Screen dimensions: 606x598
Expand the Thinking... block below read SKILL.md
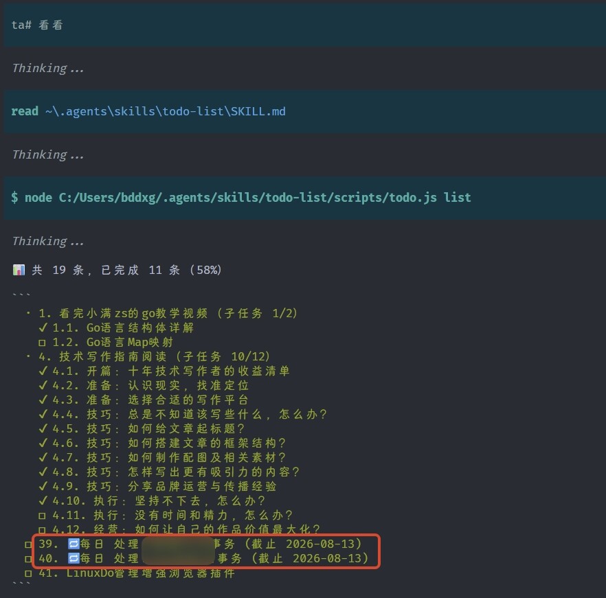point(48,155)
